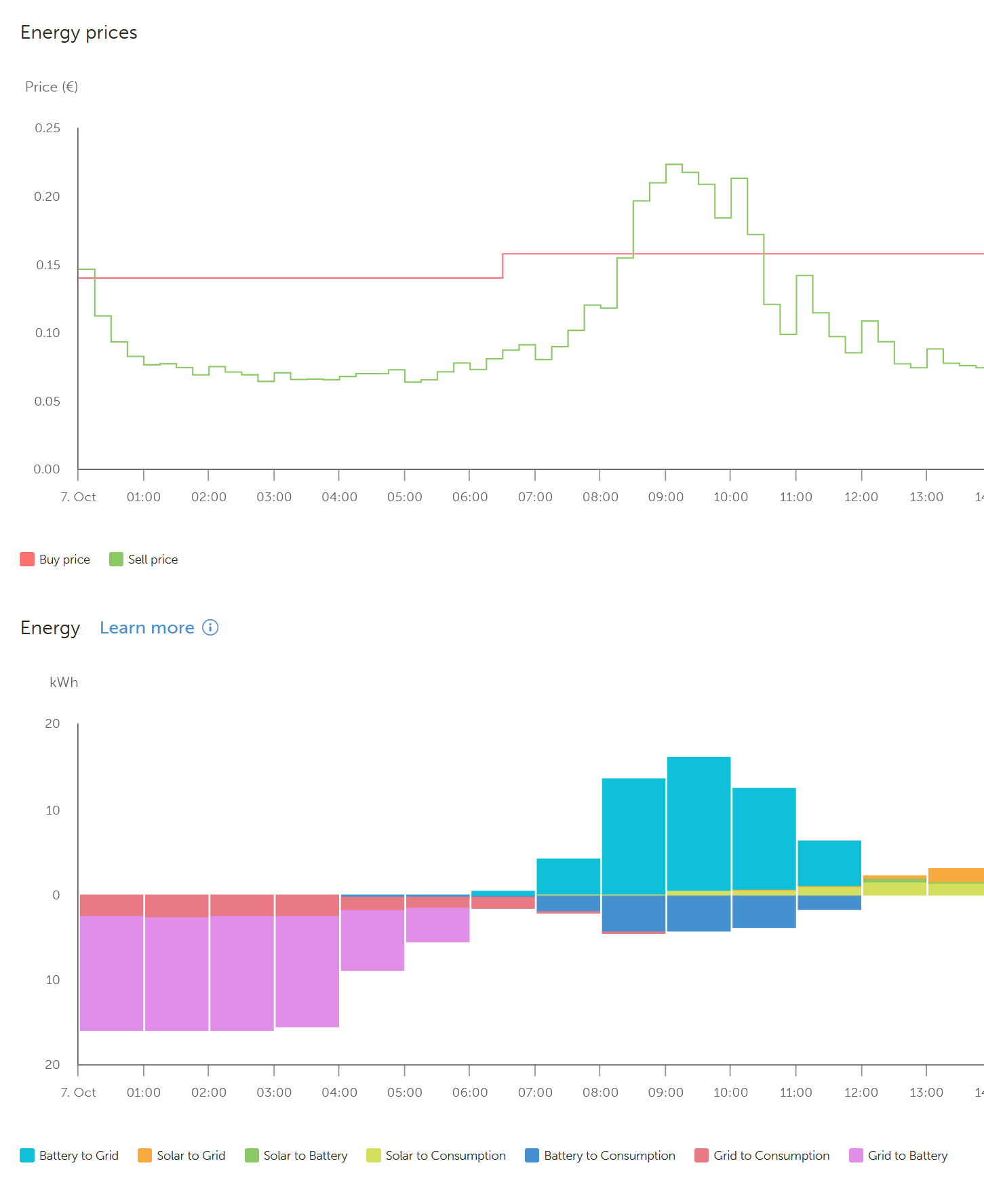This screenshot has width=984, height=1193.
Task: Click the Sell price legend label
Action: [x=153, y=560]
